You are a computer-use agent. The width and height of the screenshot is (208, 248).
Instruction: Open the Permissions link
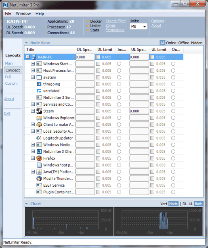[x=115, y=30]
